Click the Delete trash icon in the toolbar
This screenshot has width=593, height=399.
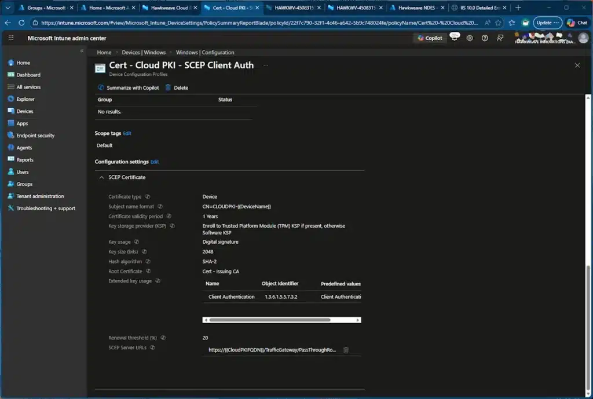click(169, 88)
